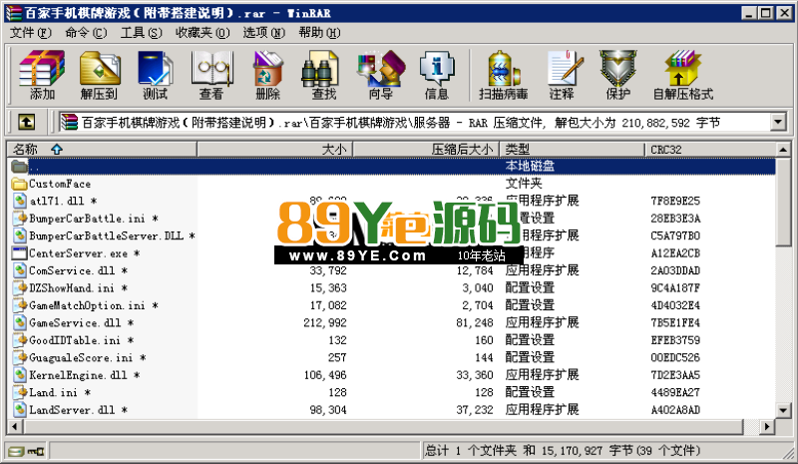Sort by Name (名称) column header
This screenshot has width=798, height=464.
(x=102, y=150)
